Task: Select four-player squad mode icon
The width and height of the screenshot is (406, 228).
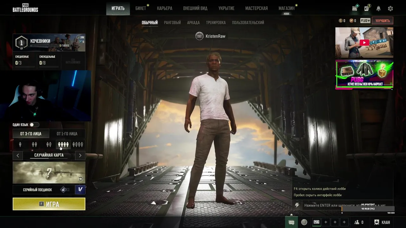Action: click(x=63, y=145)
